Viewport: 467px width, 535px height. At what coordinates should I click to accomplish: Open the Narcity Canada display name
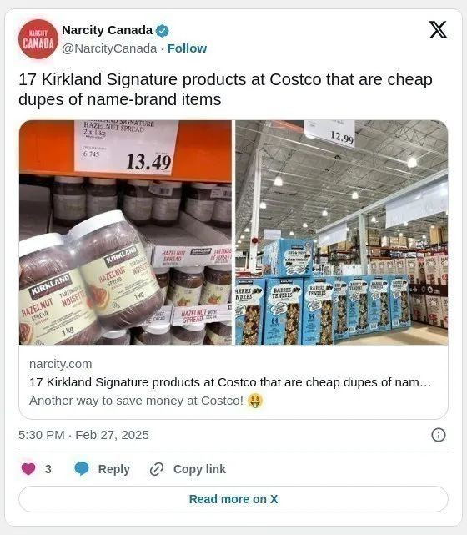pyautogui.click(x=107, y=30)
